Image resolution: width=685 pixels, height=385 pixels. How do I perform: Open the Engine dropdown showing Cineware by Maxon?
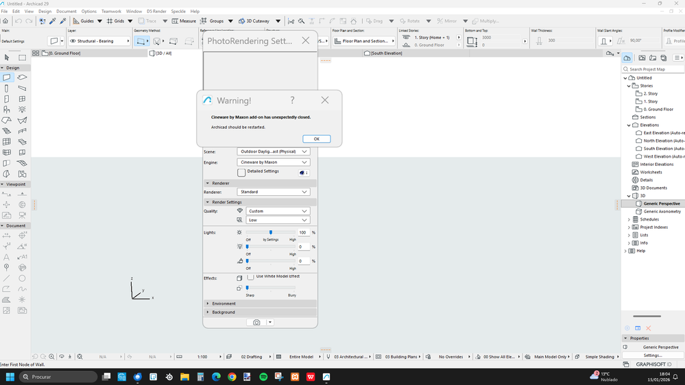[274, 162]
